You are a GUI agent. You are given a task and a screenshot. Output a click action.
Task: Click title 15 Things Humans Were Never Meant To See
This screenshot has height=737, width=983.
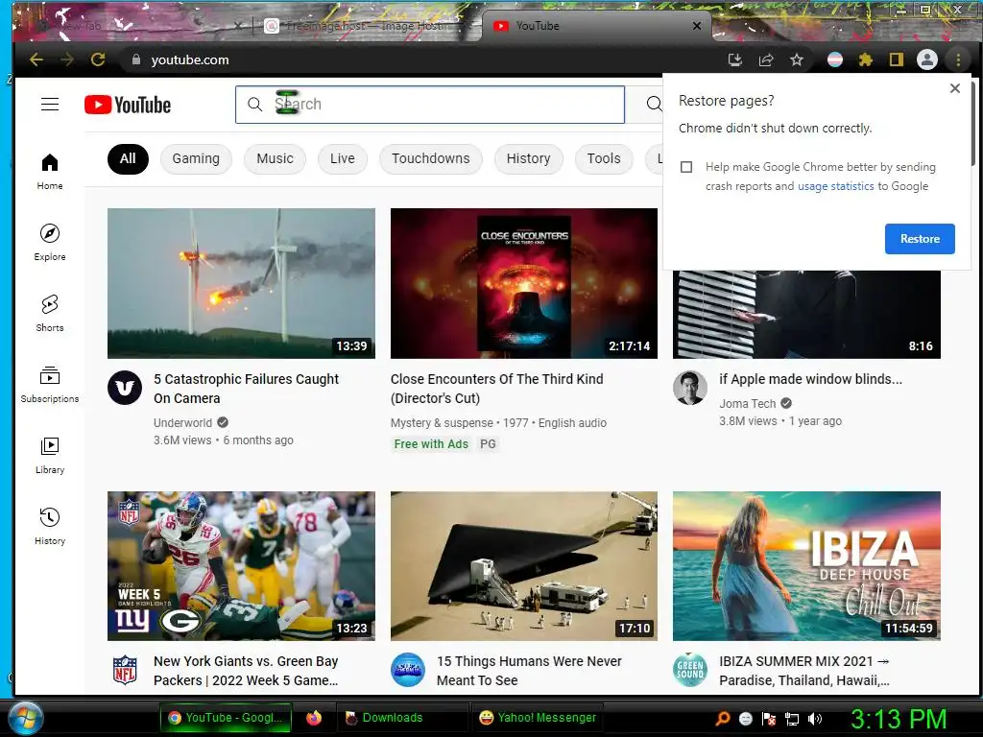[529, 671]
